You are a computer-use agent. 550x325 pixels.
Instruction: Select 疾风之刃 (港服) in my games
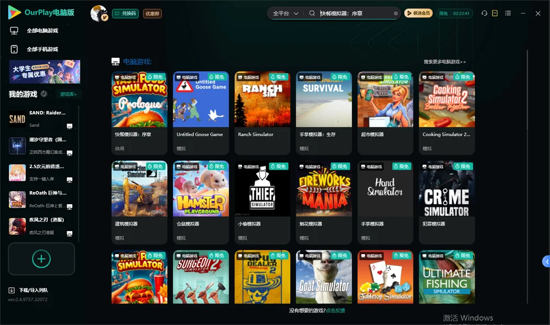41,226
